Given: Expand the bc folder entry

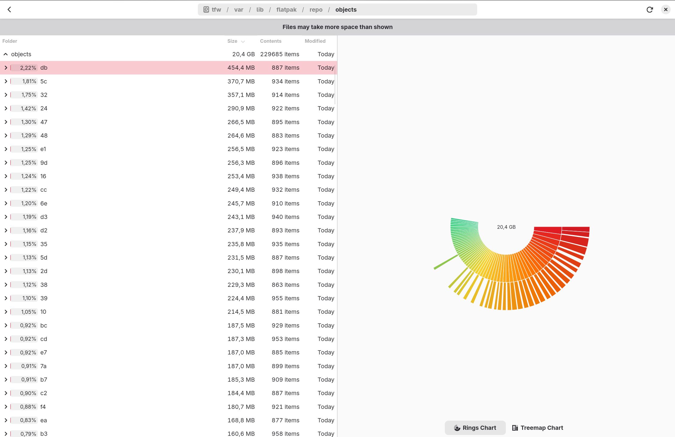Looking at the screenshot, I should pyautogui.click(x=6, y=325).
